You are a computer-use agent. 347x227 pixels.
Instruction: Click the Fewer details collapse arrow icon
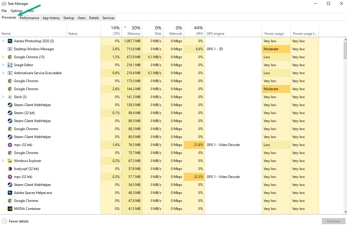4,221
